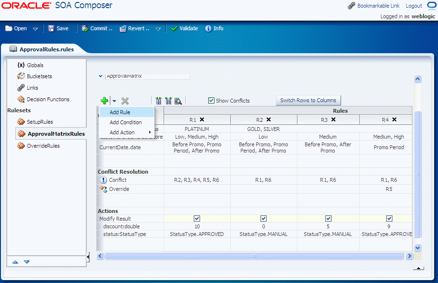The height and width of the screenshot is (283, 438).
Task: Click the Revert button
Action: pyautogui.click(x=135, y=28)
